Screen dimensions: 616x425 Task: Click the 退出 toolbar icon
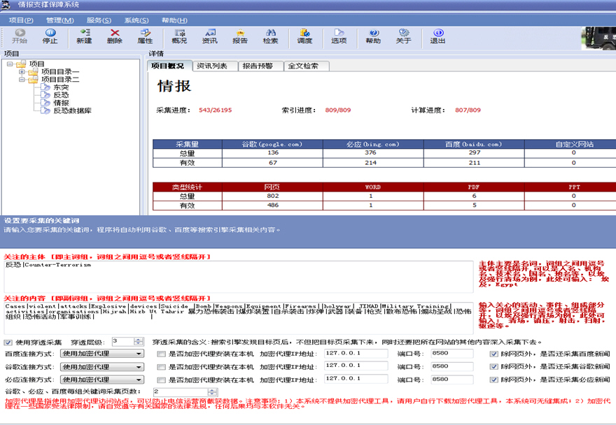click(437, 36)
